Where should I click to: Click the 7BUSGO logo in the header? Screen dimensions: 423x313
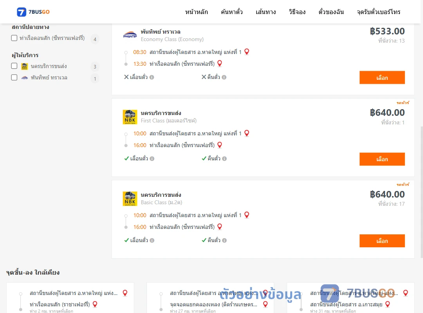[x=33, y=12]
